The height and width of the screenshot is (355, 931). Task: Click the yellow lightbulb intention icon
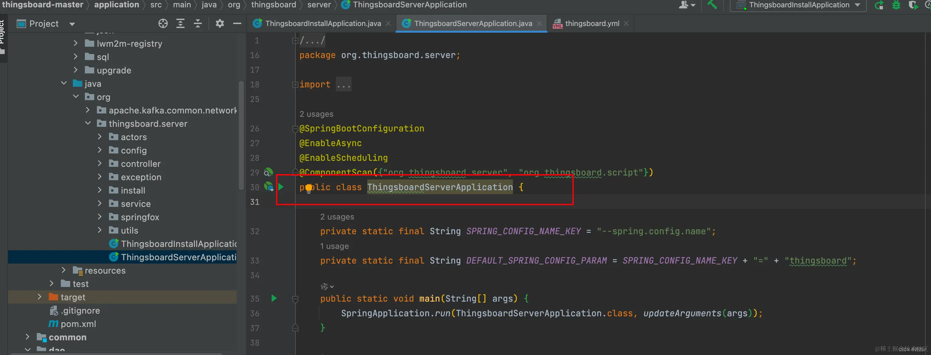[x=308, y=189]
